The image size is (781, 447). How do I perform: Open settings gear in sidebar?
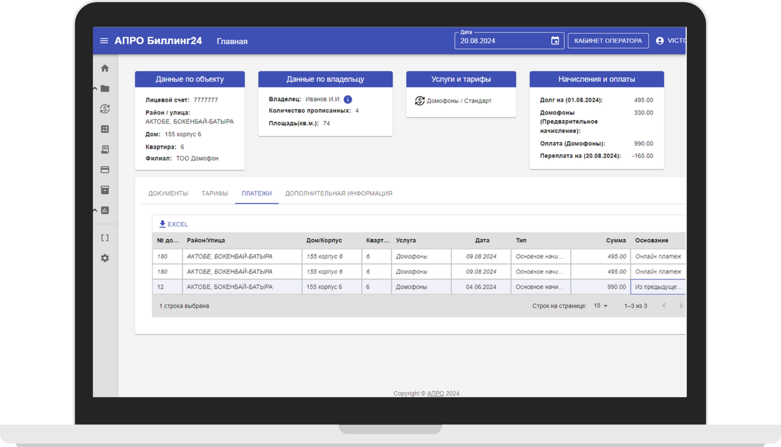tap(105, 258)
